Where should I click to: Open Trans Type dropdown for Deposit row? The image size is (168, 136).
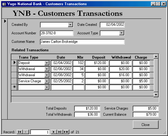tap(47, 63)
